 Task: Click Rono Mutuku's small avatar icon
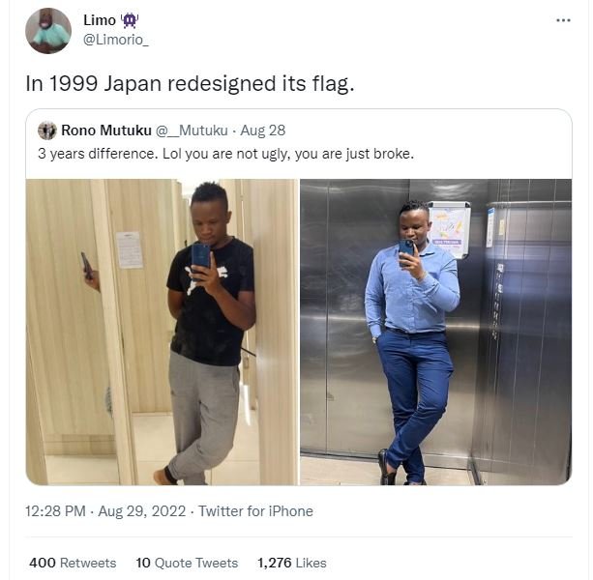46,130
